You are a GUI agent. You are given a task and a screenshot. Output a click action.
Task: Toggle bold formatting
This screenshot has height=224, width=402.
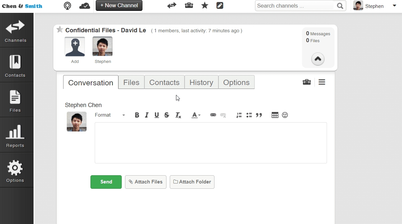tap(137, 115)
